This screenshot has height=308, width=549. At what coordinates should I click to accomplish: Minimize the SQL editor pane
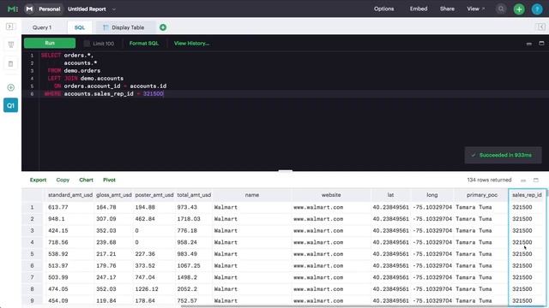(x=528, y=44)
